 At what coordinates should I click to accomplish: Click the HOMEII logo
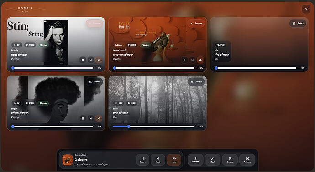point(25,9)
